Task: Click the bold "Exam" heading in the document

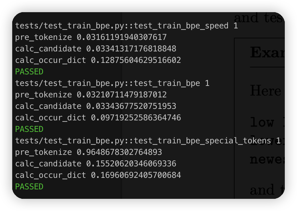Action: click(267, 53)
